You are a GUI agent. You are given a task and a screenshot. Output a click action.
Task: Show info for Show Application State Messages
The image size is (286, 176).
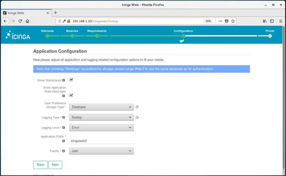click(x=63, y=96)
